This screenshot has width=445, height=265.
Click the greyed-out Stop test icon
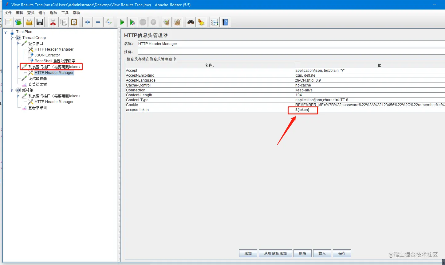coord(143,22)
